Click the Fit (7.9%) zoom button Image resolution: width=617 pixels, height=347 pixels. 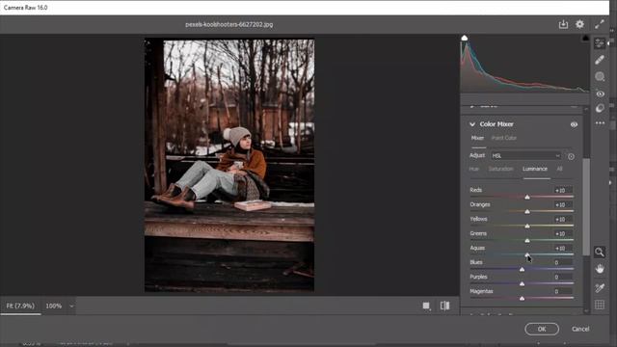point(20,306)
